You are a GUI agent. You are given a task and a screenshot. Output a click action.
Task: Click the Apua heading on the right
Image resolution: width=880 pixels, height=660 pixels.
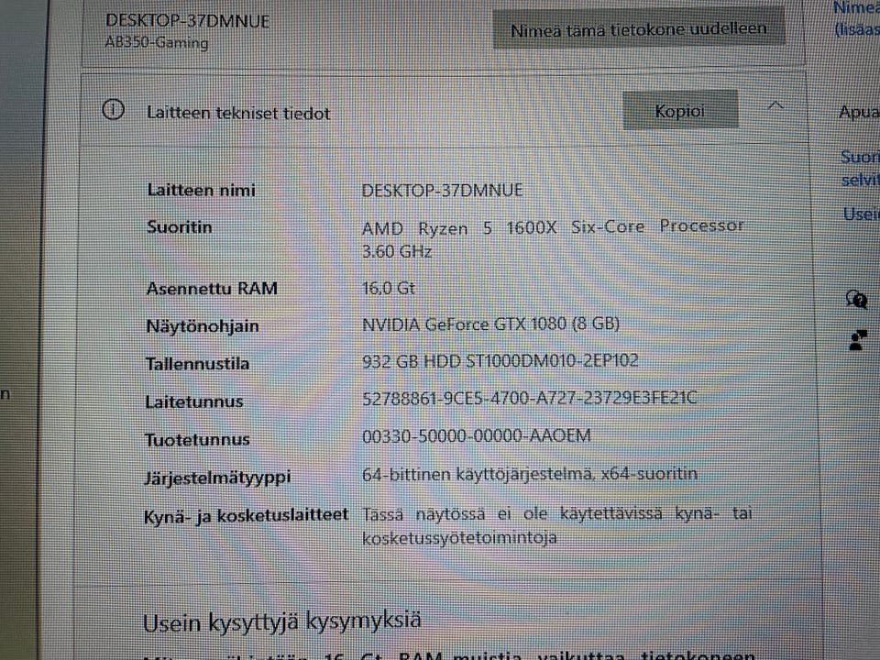coord(859,112)
